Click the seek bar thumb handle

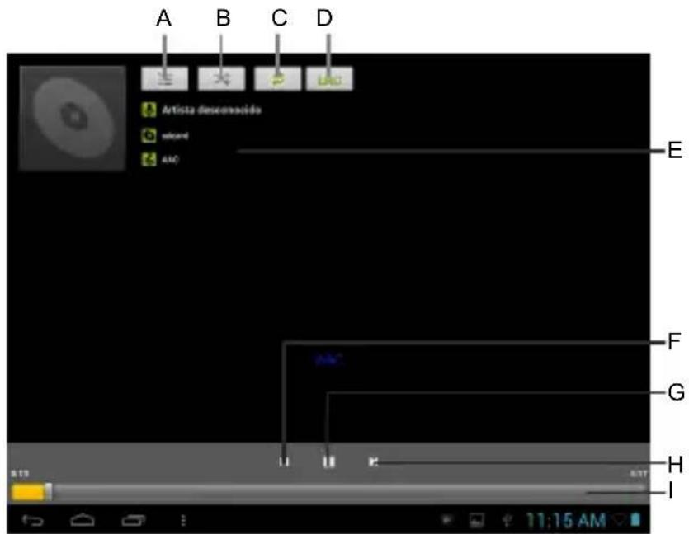49,492
